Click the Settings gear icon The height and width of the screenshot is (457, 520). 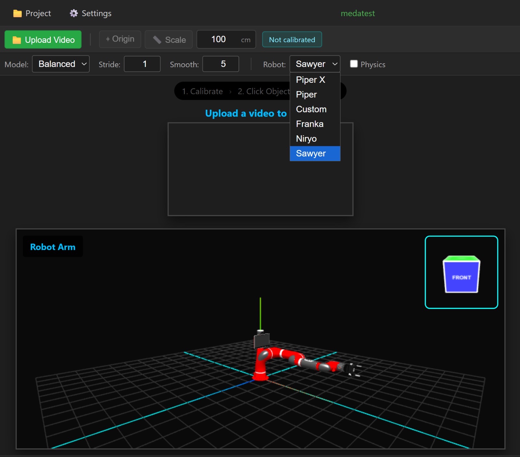tap(73, 13)
